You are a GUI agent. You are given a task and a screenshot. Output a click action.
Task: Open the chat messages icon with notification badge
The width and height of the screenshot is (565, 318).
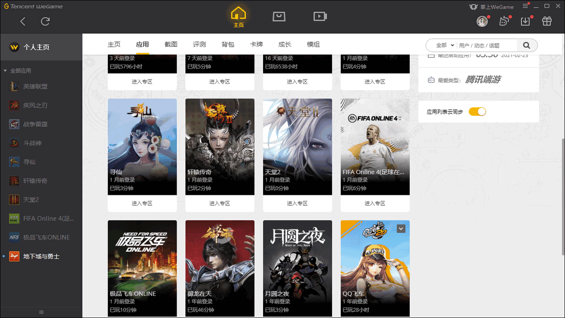504,21
